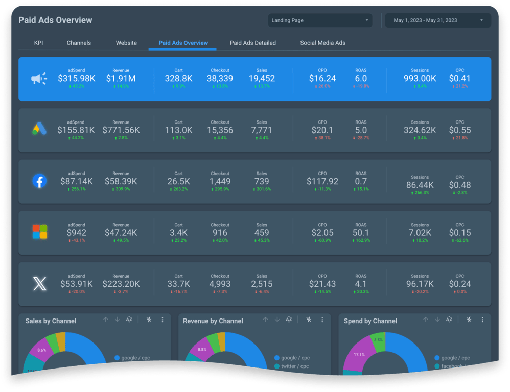The image size is (510, 392).
Task: Click X row Checkout value 4,993
Action: (220, 284)
